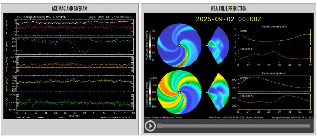The width and height of the screenshot is (317, 139).
Task: Click the STEREO A plasma density graph
Action: click(x=274, y=55)
